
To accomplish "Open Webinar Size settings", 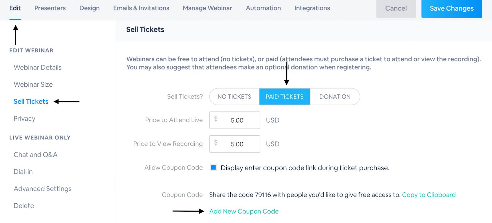I will click(33, 84).
